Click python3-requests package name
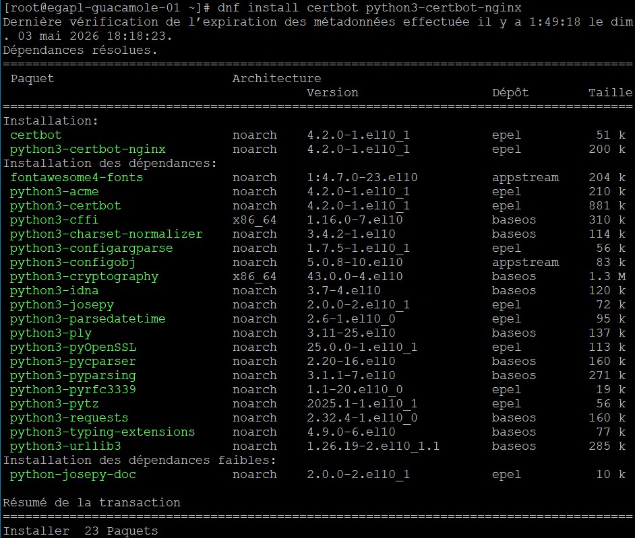 pos(69,418)
